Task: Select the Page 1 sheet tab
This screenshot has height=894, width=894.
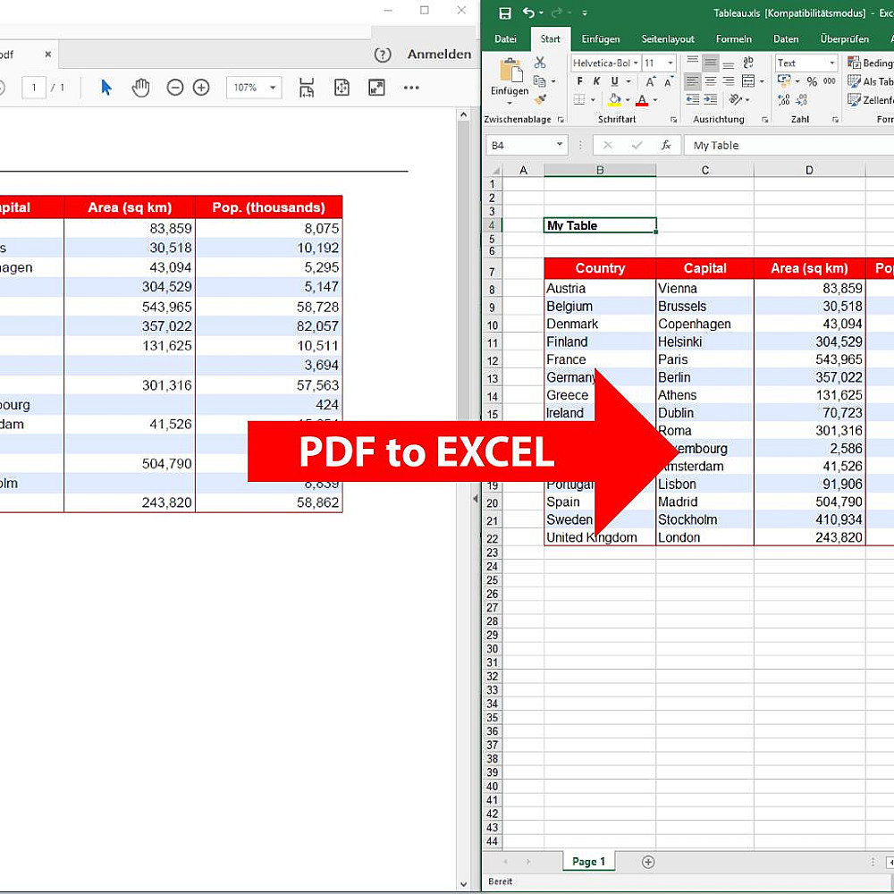Action: 588,862
